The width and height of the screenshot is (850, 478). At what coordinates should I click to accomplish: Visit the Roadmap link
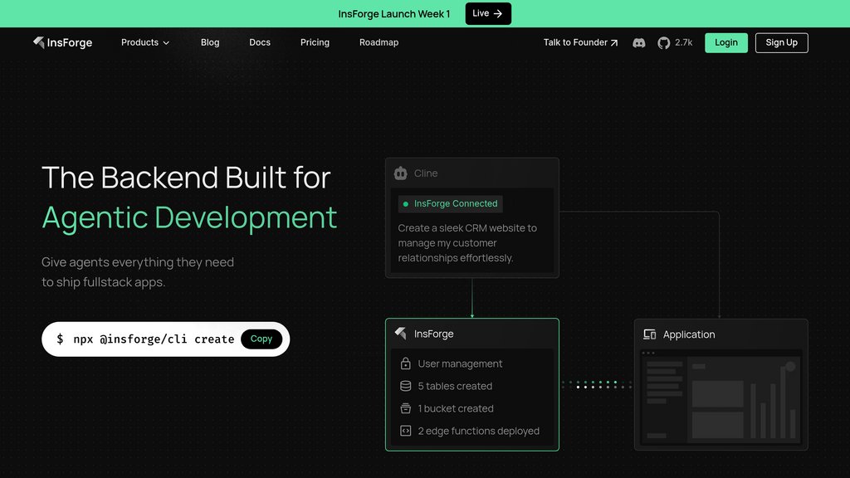[x=379, y=42]
